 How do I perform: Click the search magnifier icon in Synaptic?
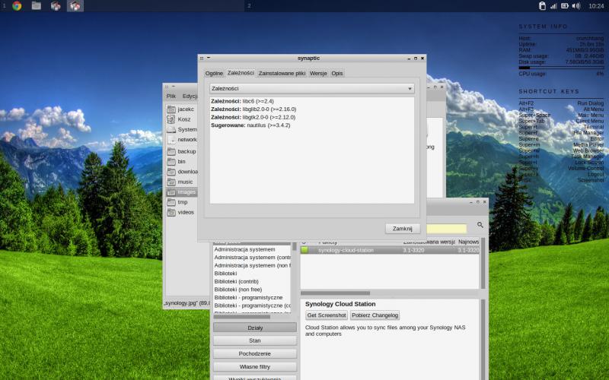click(x=480, y=225)
